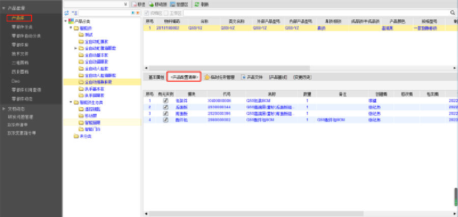The height and width of the screenshot is (217, 458).
Task: Click the horizontal scrollbar under the product table
Action: coord(295,68)
